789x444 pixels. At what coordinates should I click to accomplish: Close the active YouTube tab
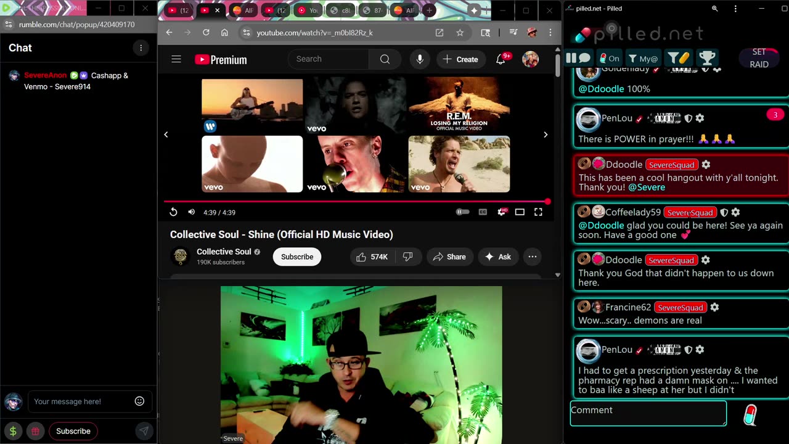pos(217,10)
